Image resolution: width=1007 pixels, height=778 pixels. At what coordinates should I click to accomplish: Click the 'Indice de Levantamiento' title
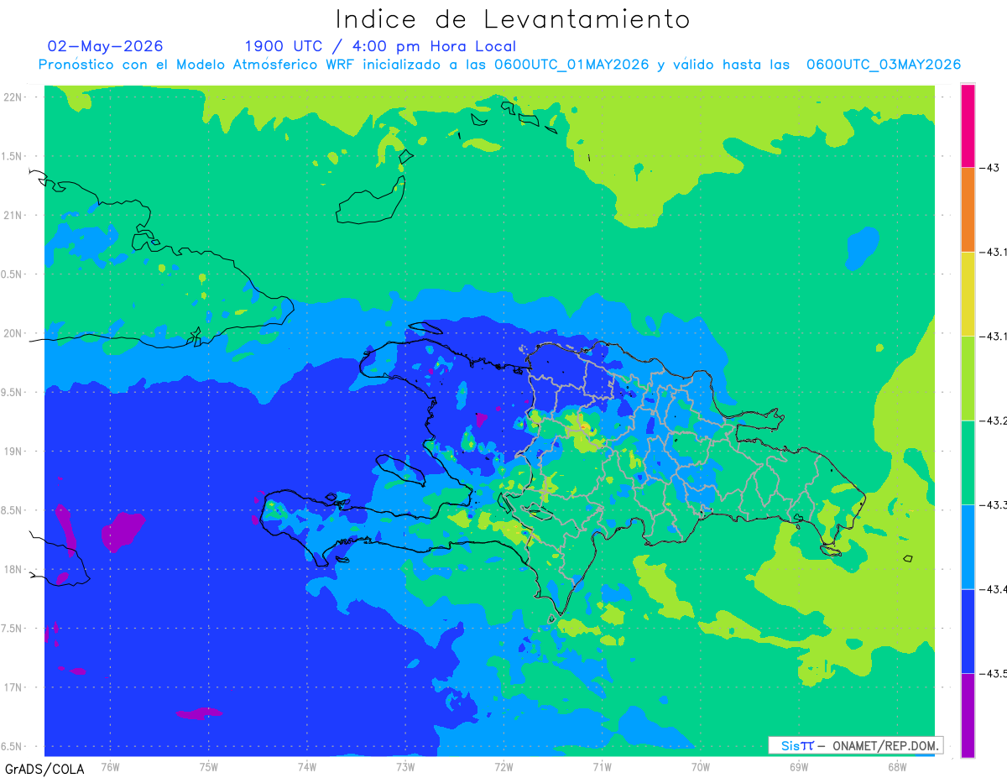click(513, 18)
